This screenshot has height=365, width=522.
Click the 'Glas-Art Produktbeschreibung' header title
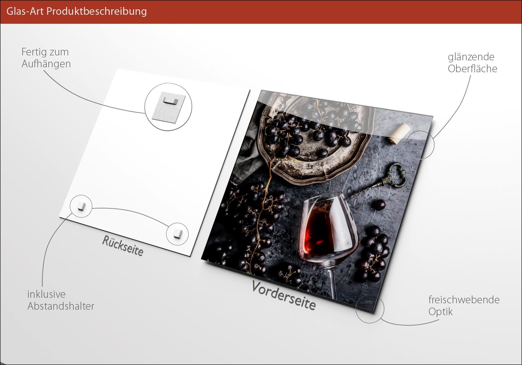point(77,11)
